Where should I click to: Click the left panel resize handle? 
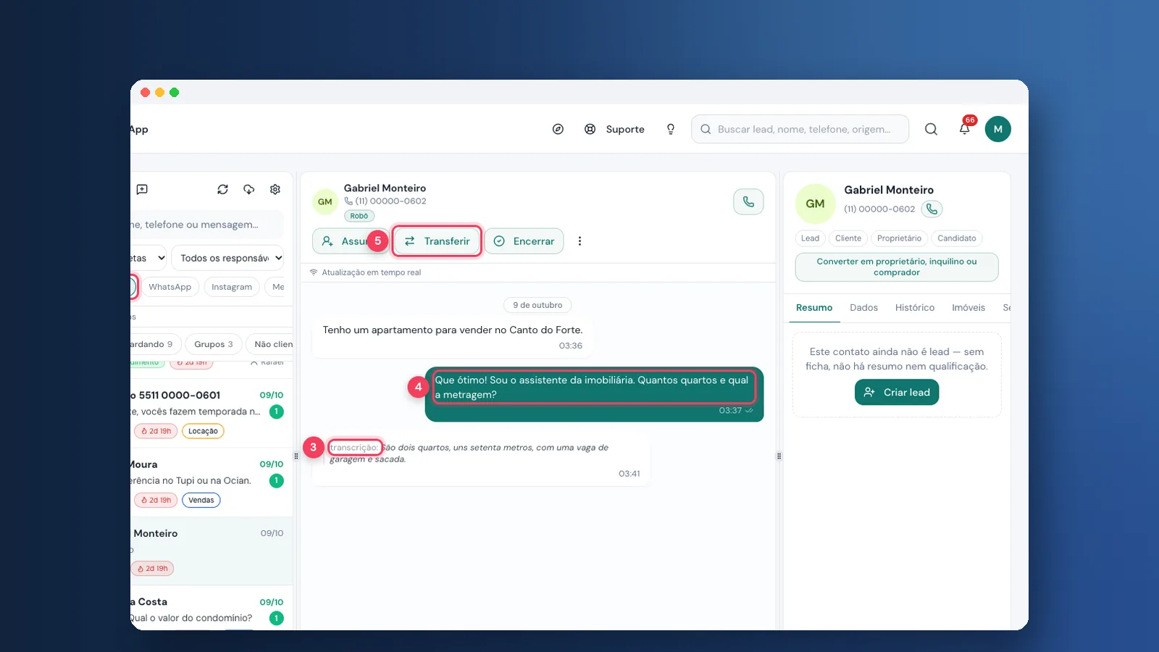click(x=296, y=456)
